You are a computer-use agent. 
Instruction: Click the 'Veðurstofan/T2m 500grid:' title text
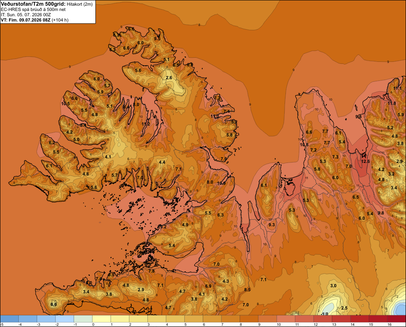point(33,4)
